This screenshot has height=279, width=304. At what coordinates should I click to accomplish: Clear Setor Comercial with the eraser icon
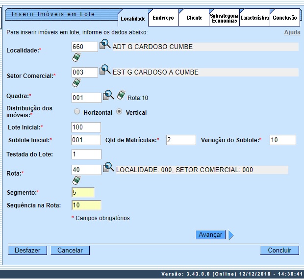[76, 83]
